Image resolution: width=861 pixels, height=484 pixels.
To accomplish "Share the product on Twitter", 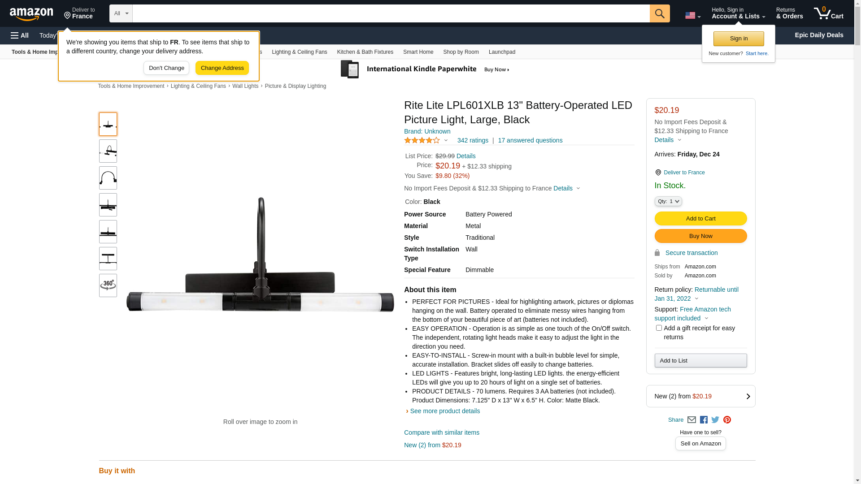I will click(x=715, y=420).
